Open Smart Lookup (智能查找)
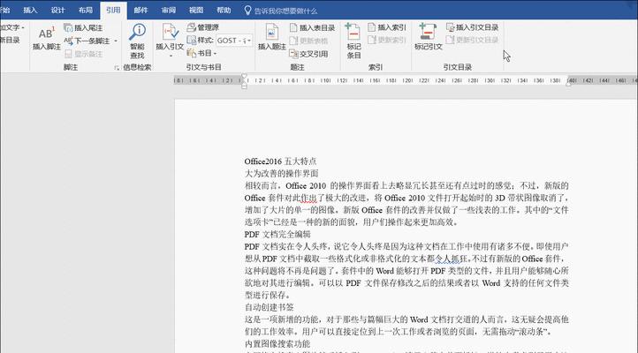638x353 pixels. pyautogui.click(x=138, y=41)
